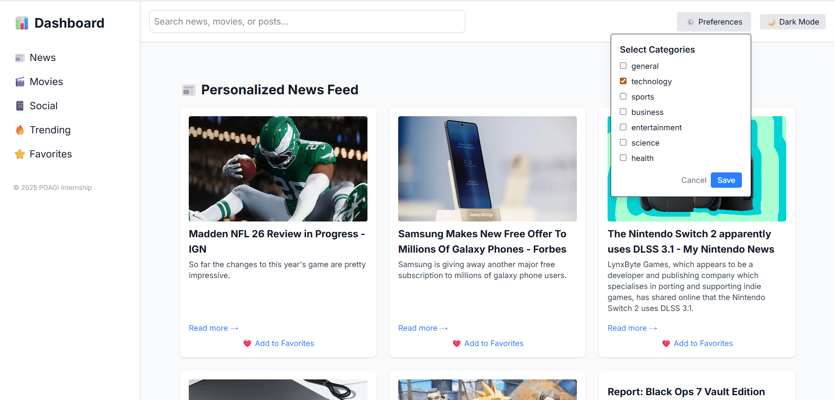Cancel the category selection

coord(694,180)
